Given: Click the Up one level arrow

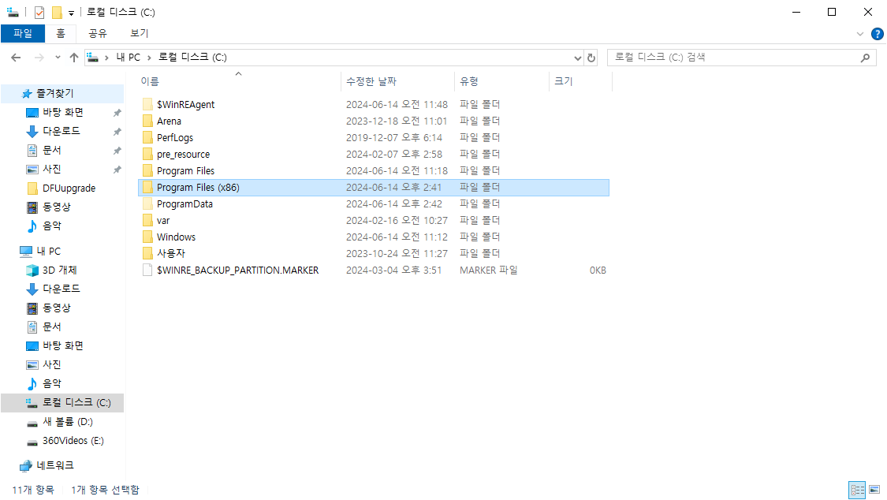Looking at the screenshot, I should [74, 58].
